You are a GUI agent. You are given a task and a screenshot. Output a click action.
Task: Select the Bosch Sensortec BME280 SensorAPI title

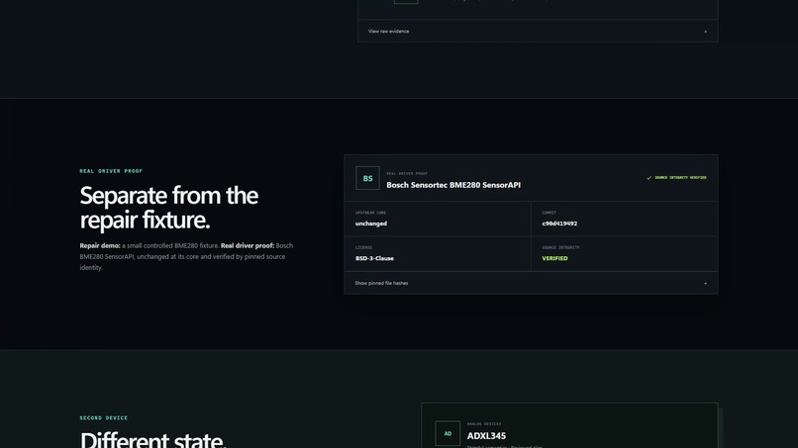[453, 185]
